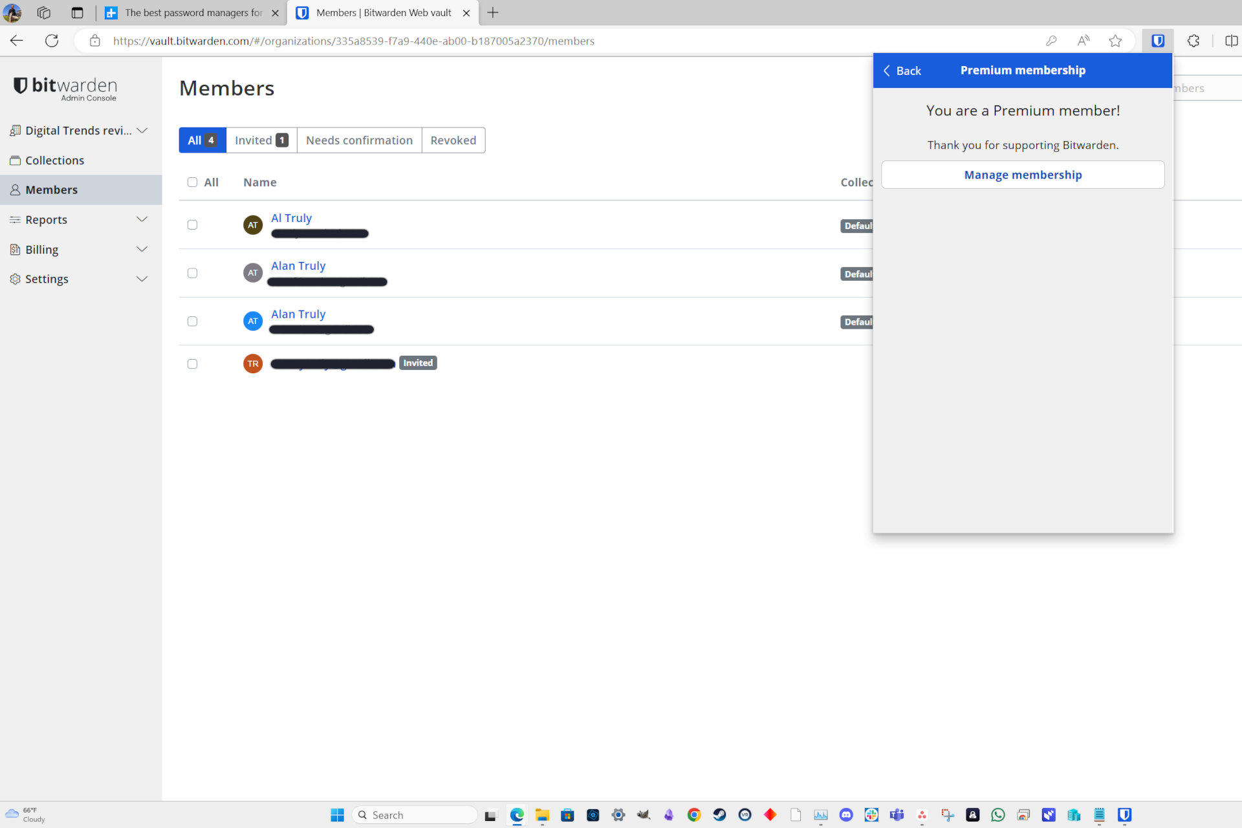
Task: Toggle checkbox for Al Truly member row
Action: (x=192, y=224)
